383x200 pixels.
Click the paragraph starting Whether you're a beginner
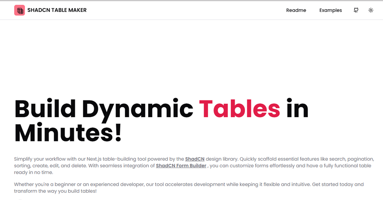click(189, 188)
